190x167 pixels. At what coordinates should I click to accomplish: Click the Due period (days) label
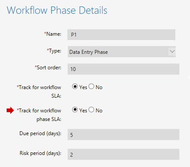41,133
